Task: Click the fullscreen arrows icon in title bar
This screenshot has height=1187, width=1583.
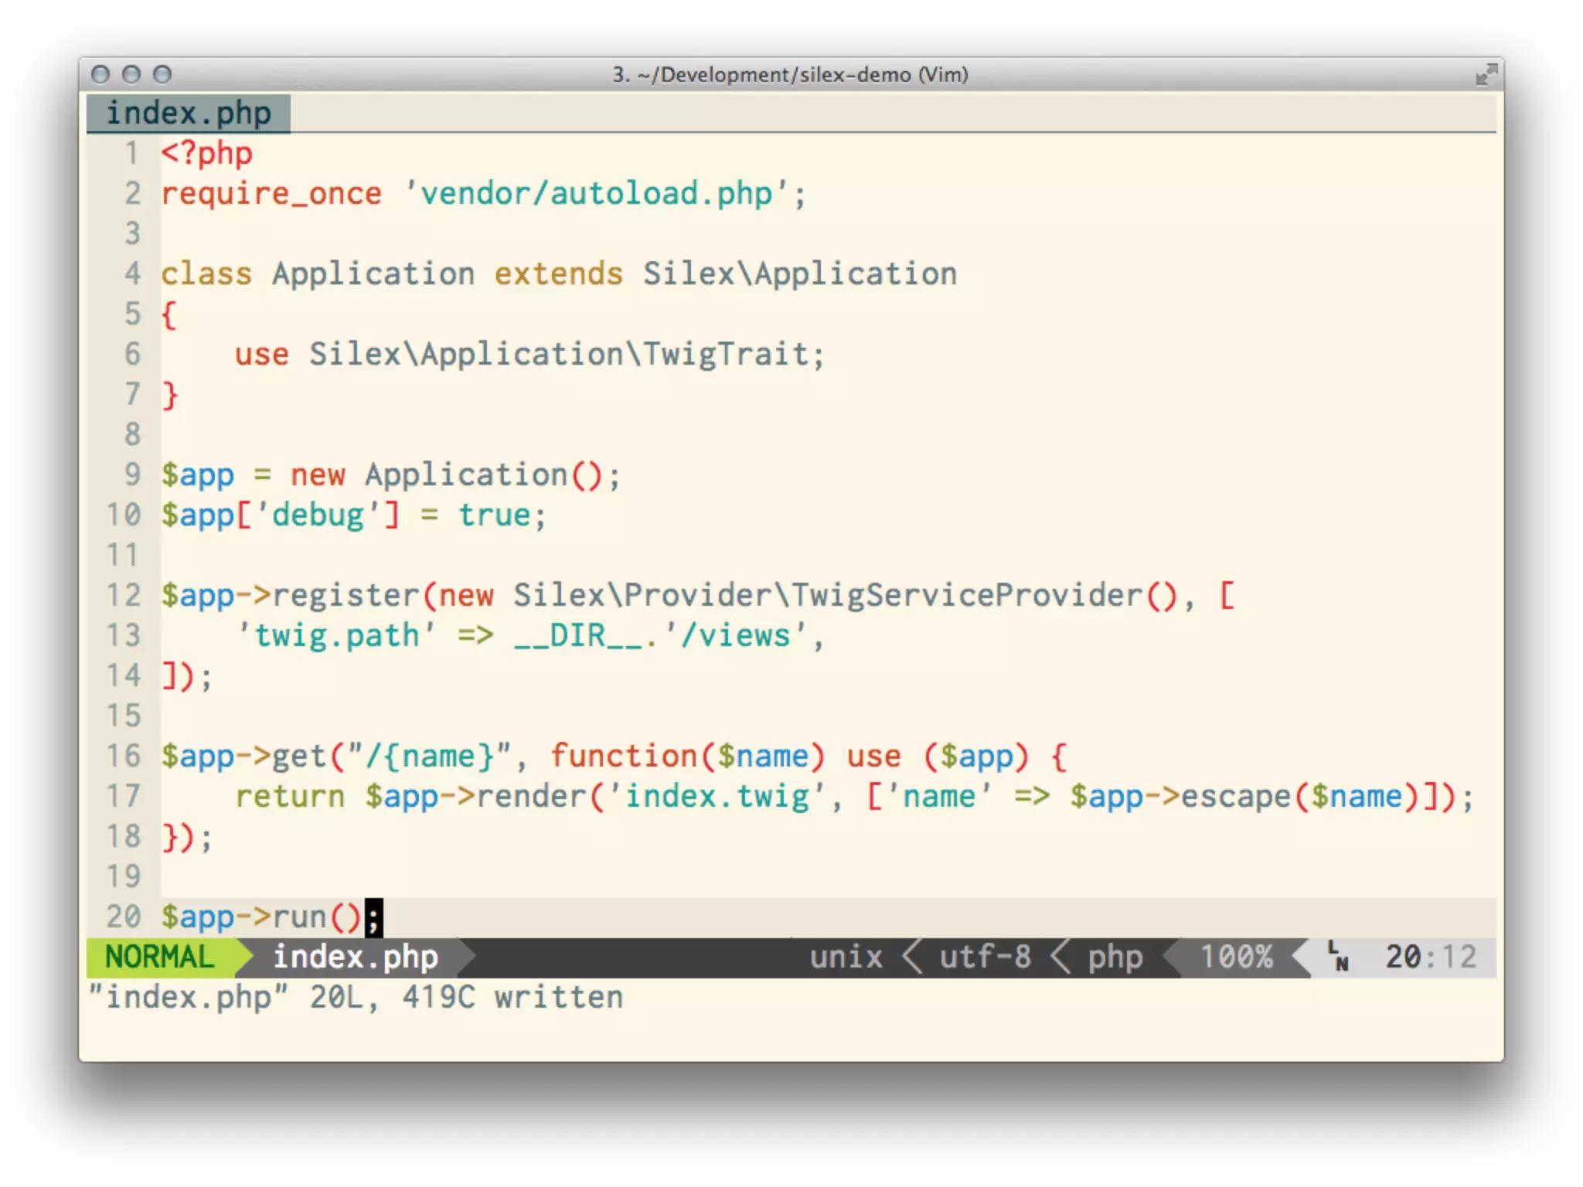Action: point(1485,75)
